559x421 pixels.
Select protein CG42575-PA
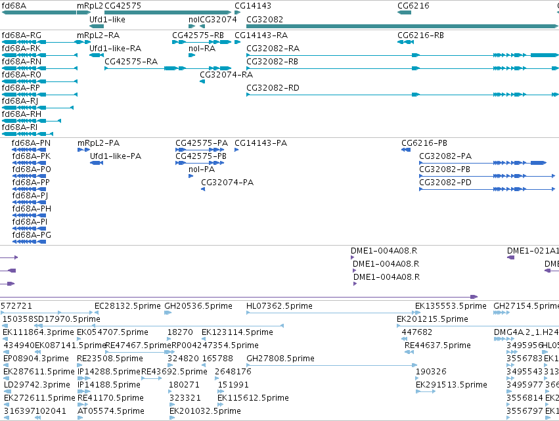click(x=202, y=143)
